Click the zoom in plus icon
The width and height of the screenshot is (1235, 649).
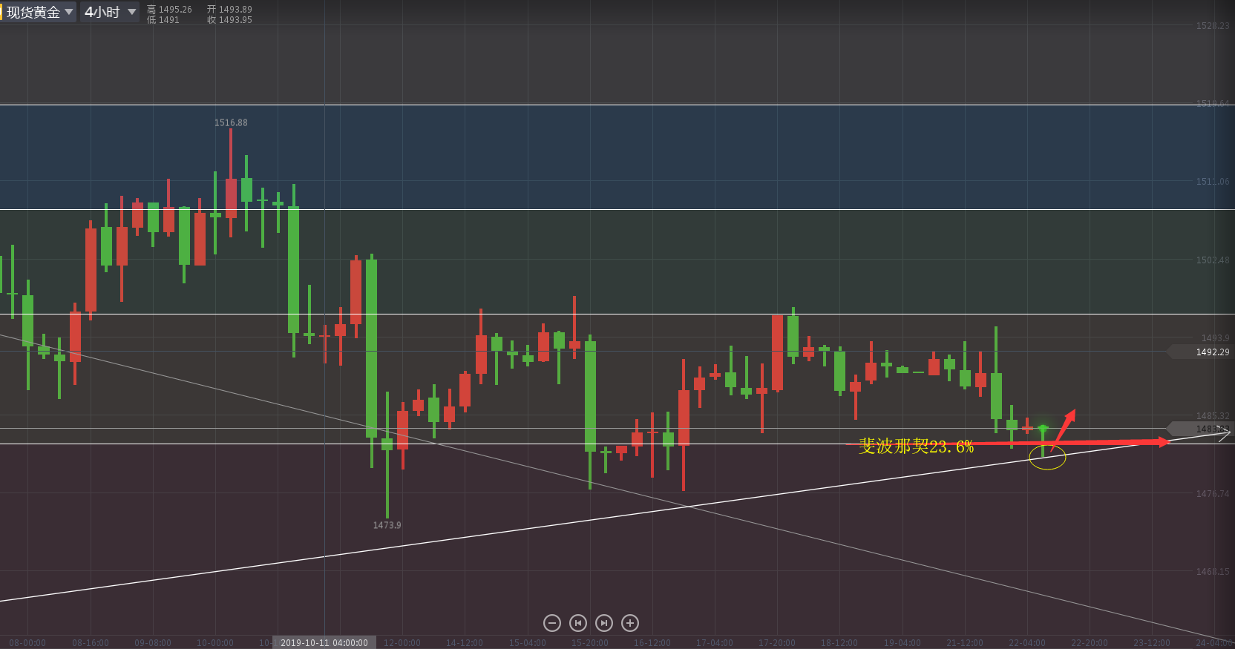coord(630,623)
